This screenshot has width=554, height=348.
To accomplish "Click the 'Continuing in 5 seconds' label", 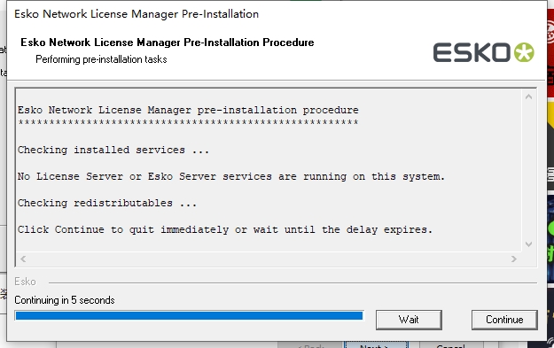I will pyautogui.click(x=65, y=300).
